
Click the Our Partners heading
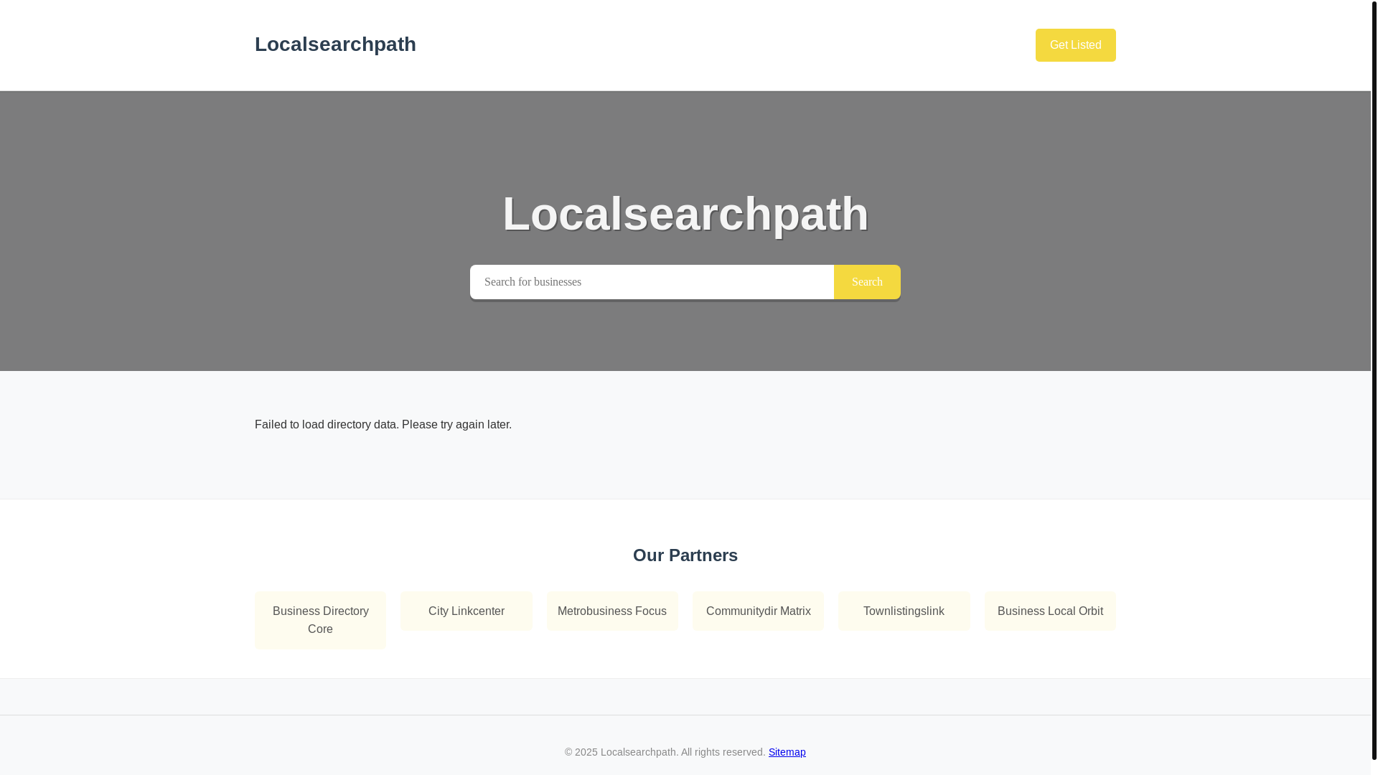685,555
